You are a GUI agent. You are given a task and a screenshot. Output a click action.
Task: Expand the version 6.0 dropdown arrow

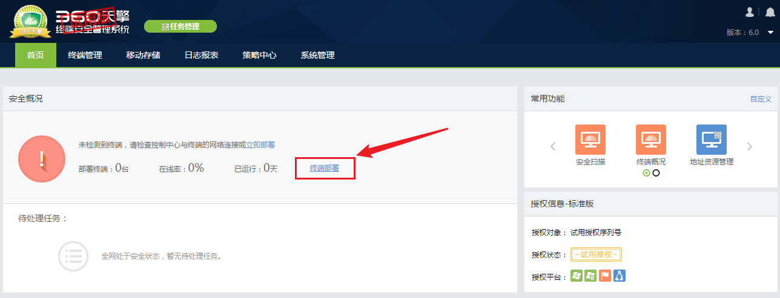(770, 33)
